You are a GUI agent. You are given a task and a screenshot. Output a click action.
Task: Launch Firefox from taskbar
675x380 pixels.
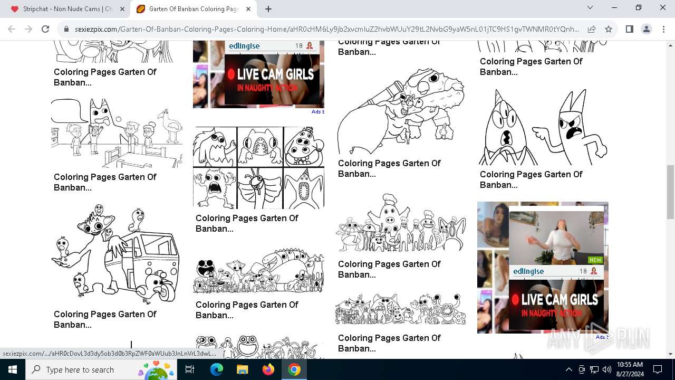[268, 369]
